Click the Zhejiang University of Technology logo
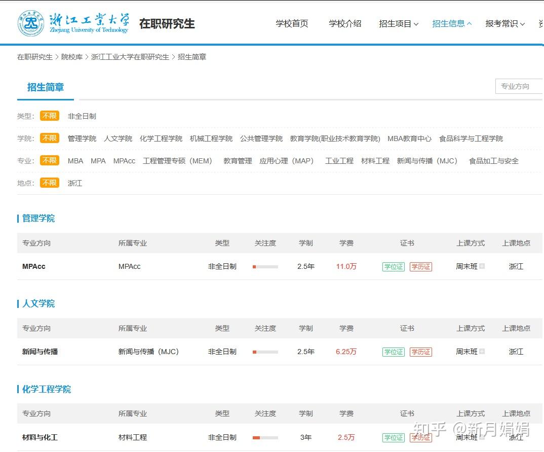This screenshot has height=452, width=544. (73, 23)
